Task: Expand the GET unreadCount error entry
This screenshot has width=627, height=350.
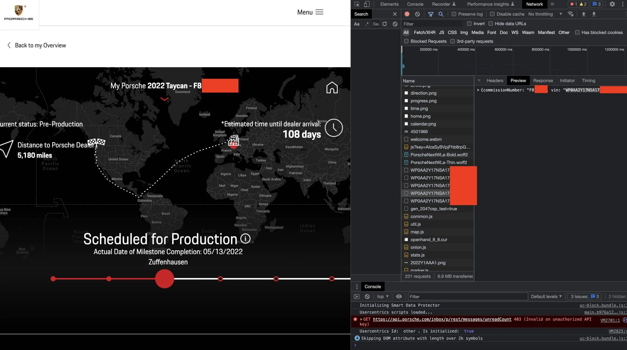Action: coord(361,319)
